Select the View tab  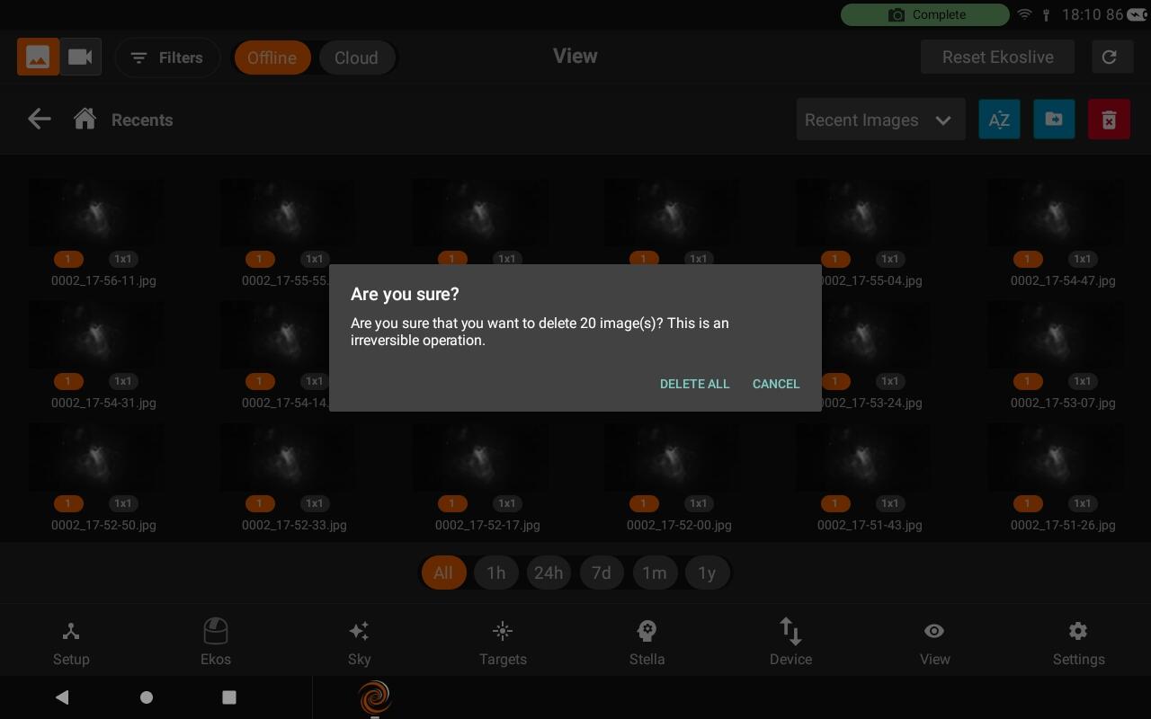coord(934,644)
